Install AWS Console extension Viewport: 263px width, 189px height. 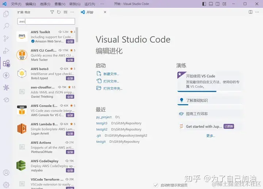pyautogui.click(x=70, y=115)
